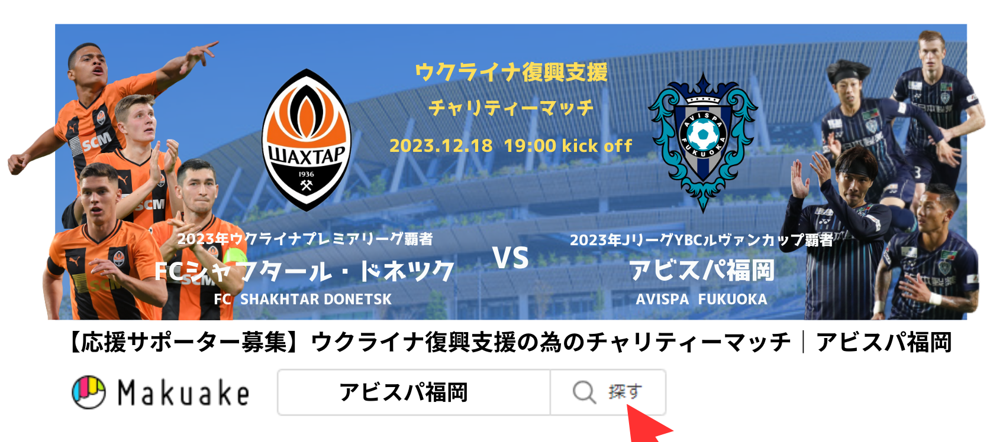Click the Shakhtar Donetsk club crest
Viewport: 1006px width, 442px height.
click(x=307, y=140)
